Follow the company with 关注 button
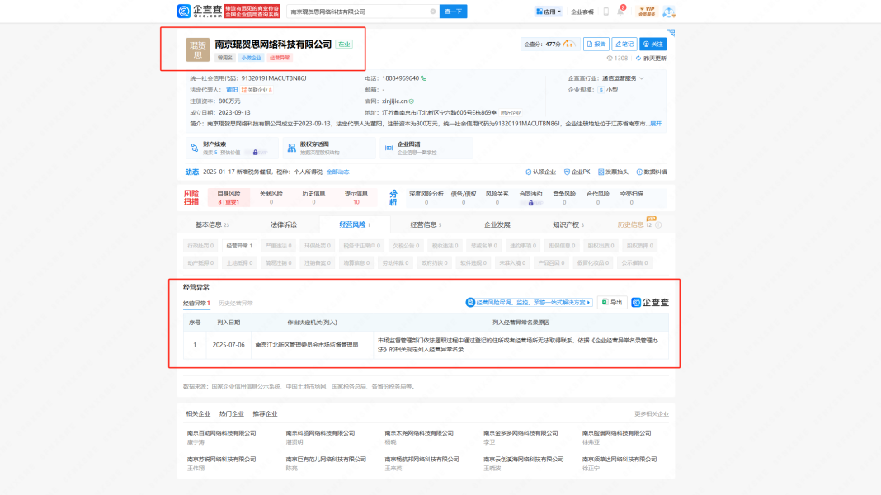The width and height of the screenshot is (881, 495). [653, 44]
